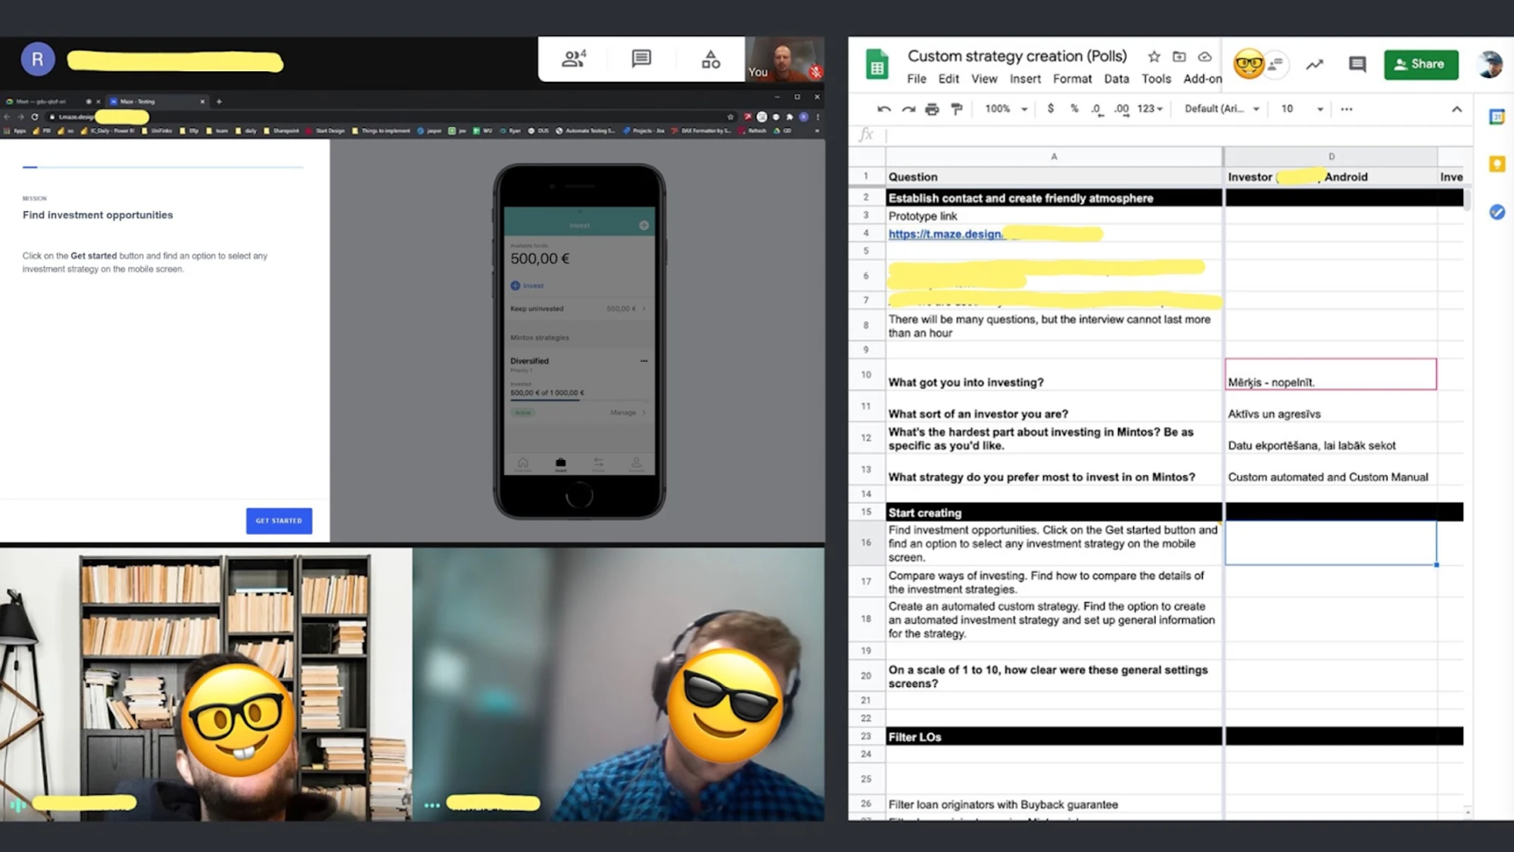The width and height of the screenshot is (1514, 852).
Task: Click the print icon in Sheets toolbar
Action: pyautogui.click(x=932, y=109)
